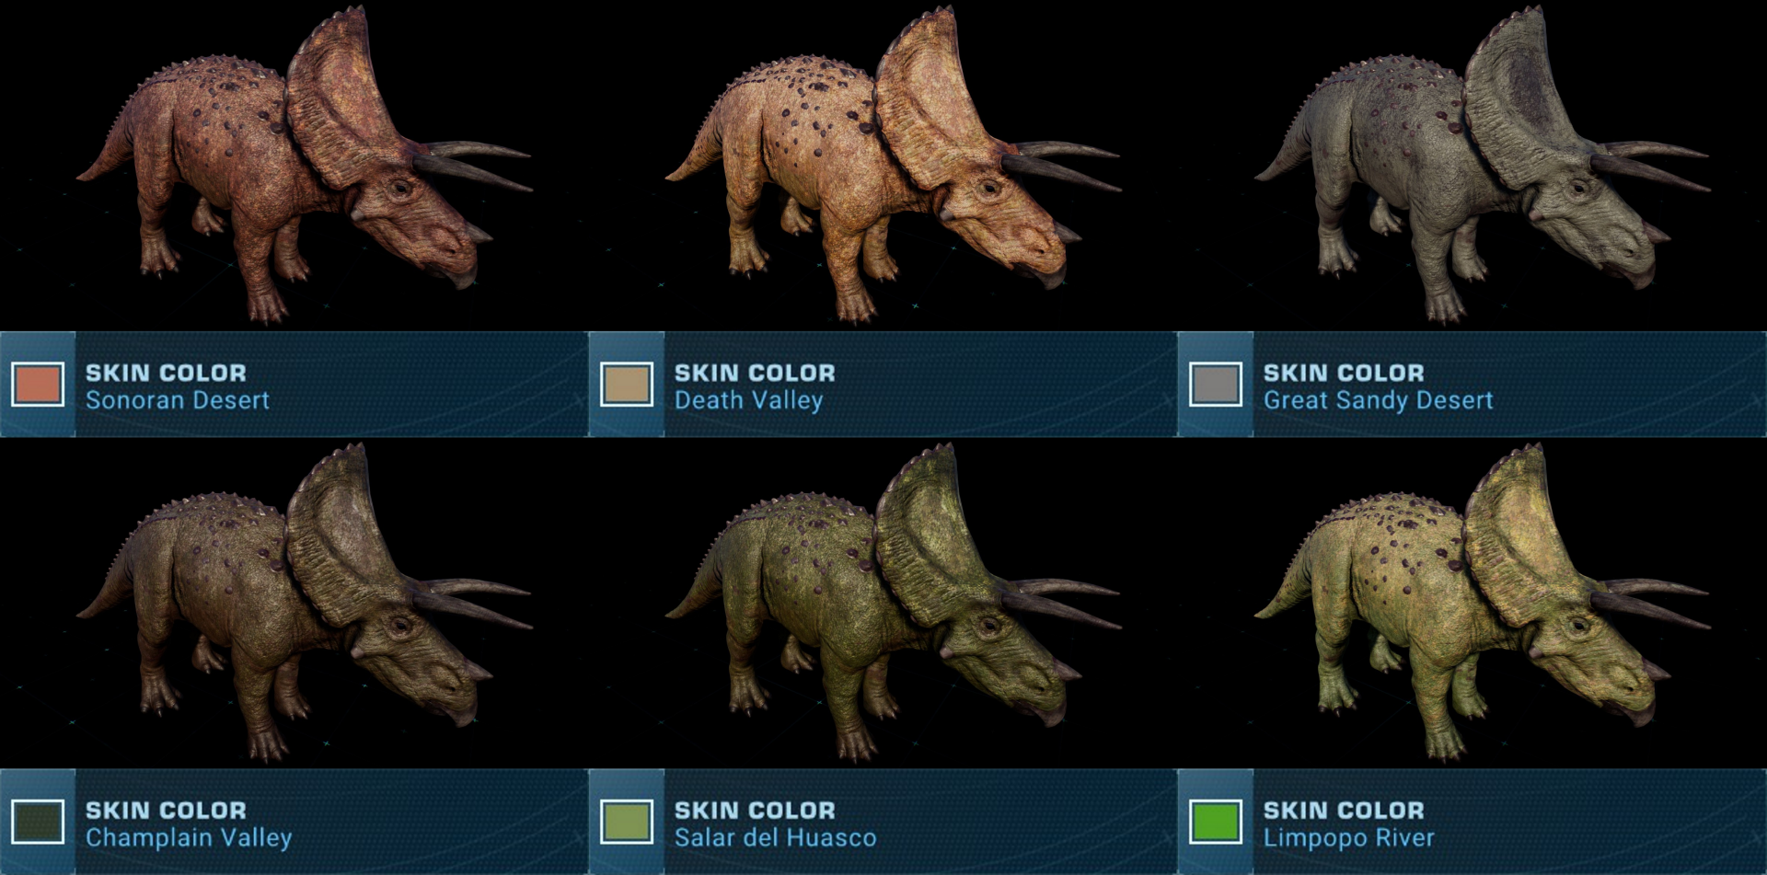Pick the Champlain Valley dark swatch
Image resolution: width=1767 pixels, height=875 pixels.
[x=38, y=822]
